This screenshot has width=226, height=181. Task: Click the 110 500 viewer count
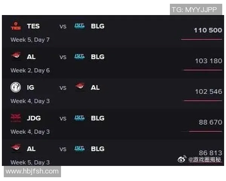point(208,30)
